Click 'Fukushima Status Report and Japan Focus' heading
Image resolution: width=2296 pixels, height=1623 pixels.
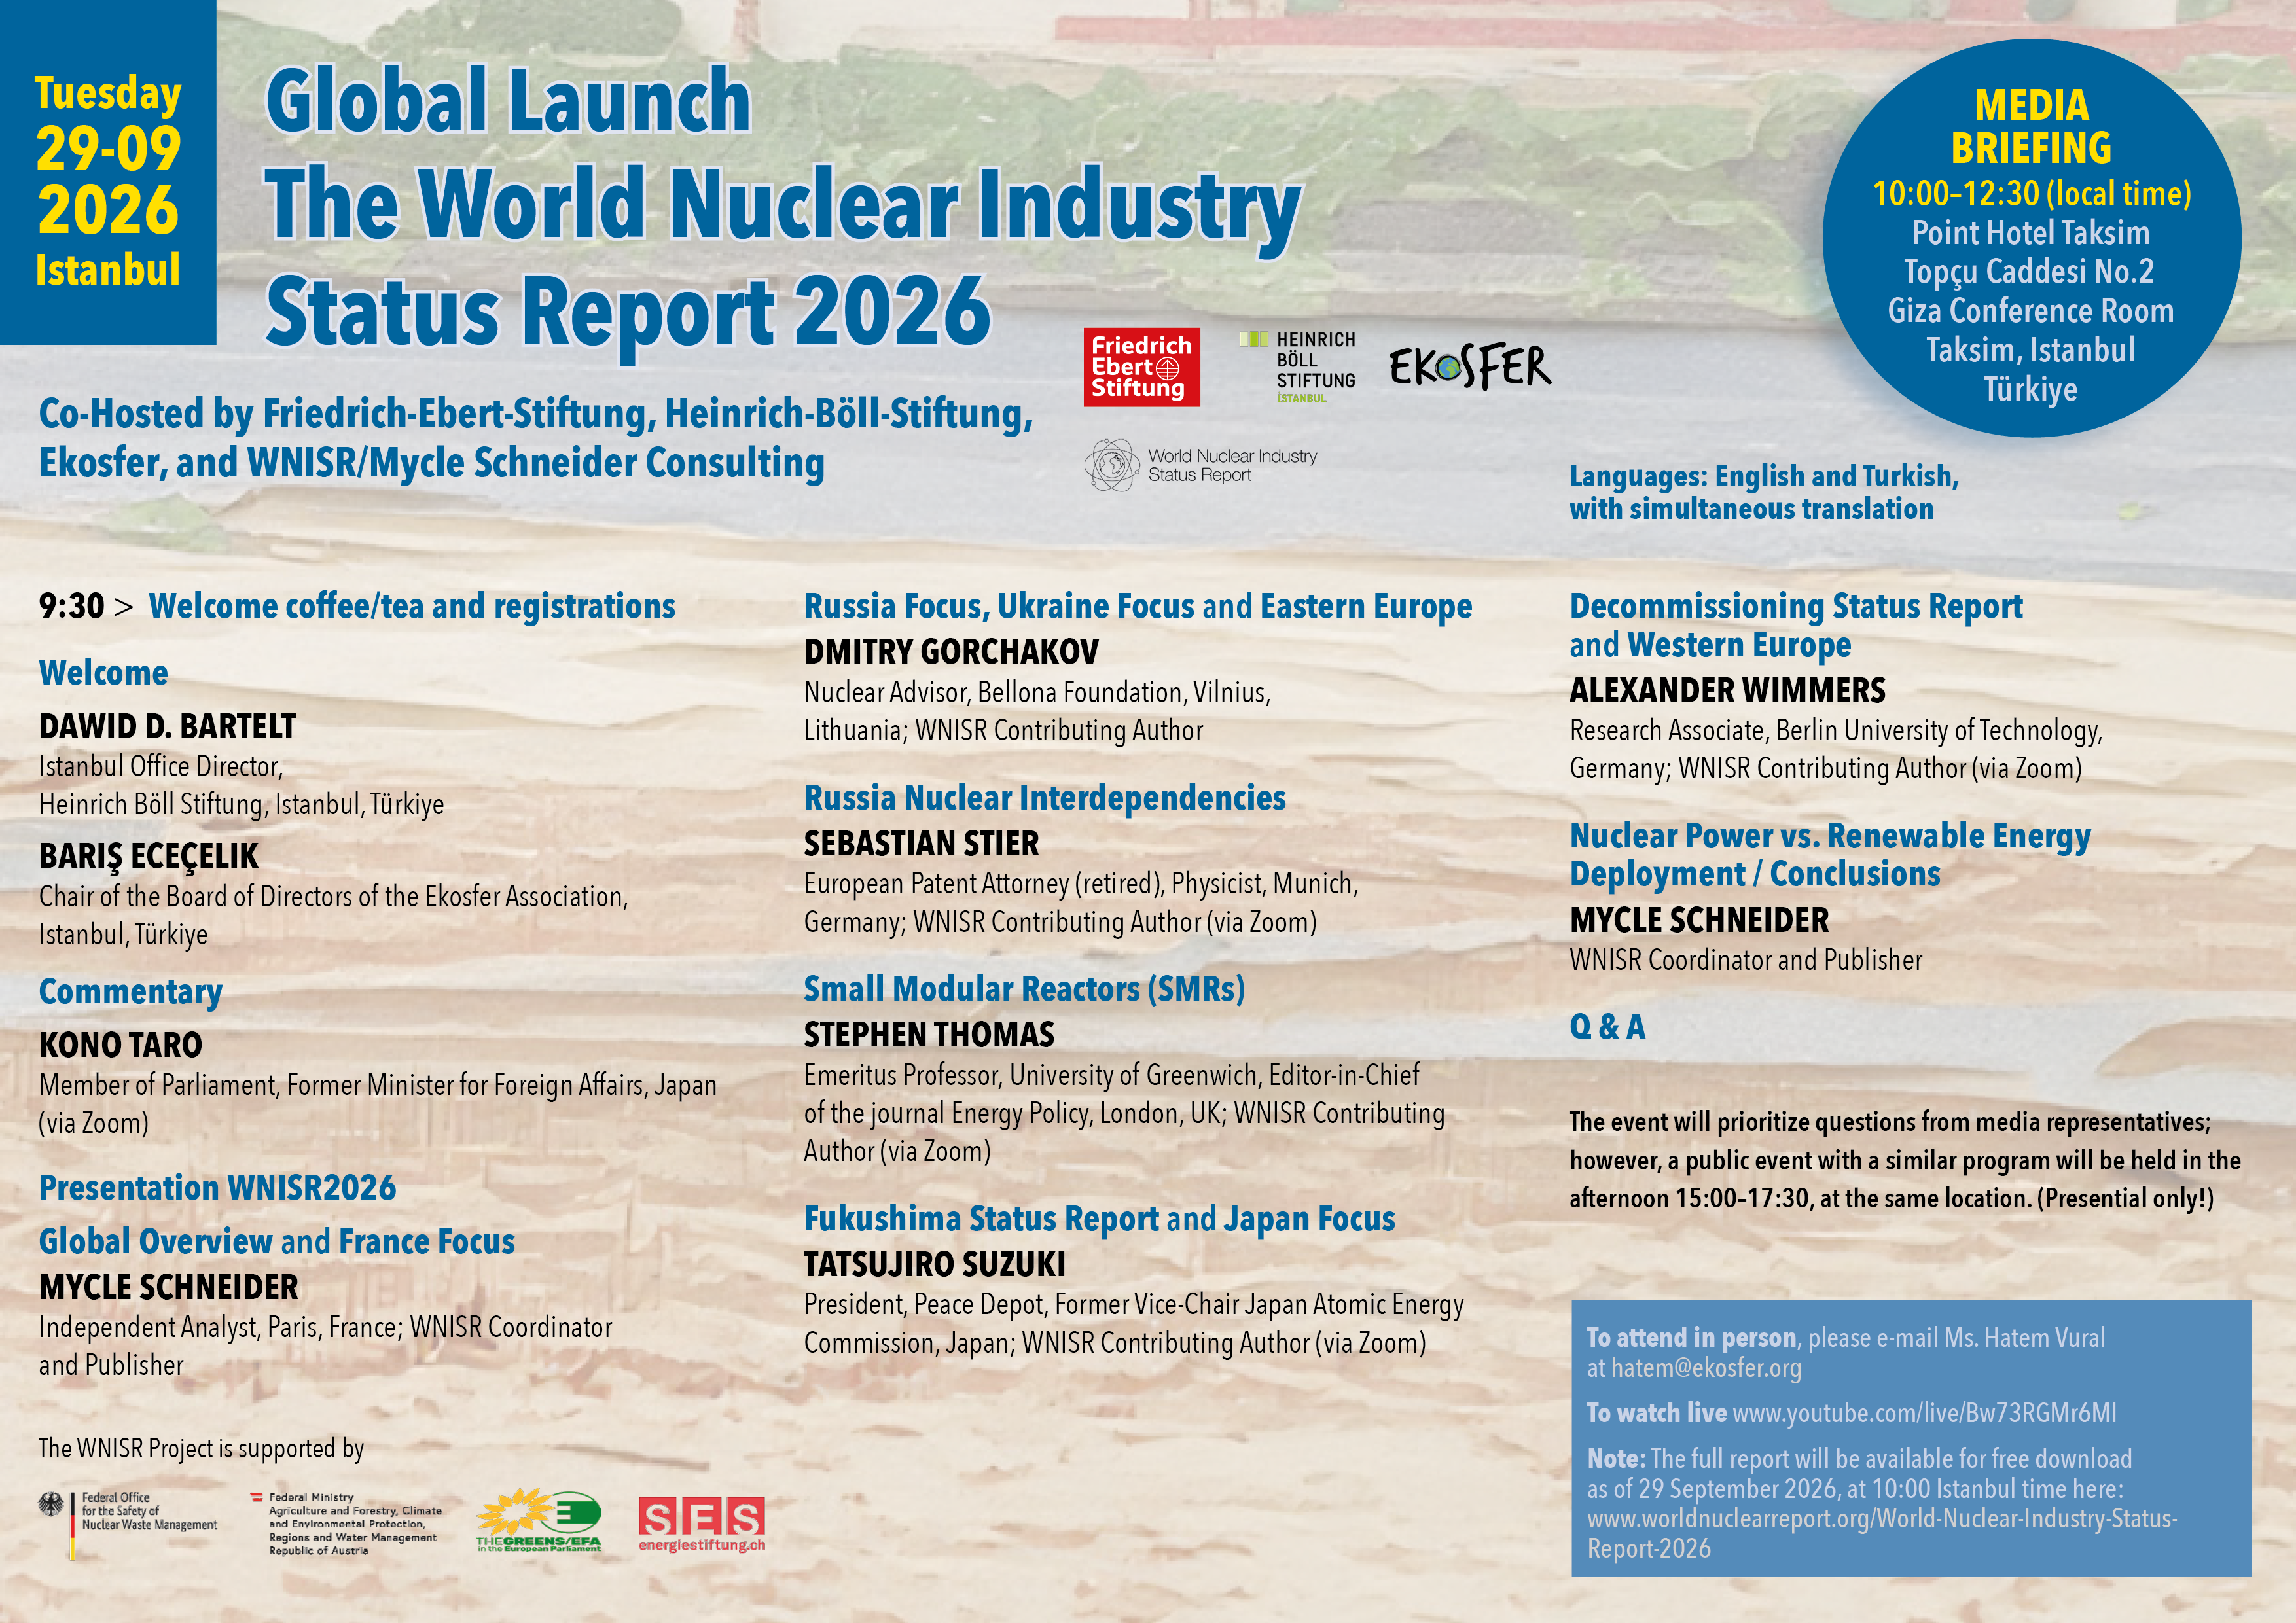tap(1099, 1219)
